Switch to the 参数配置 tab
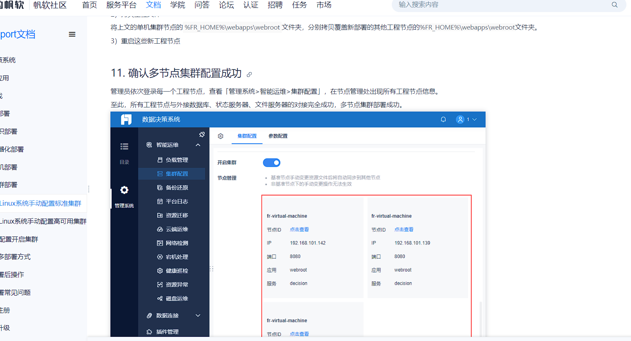Viewport: 631px width, 341px height. click(278, 136)
